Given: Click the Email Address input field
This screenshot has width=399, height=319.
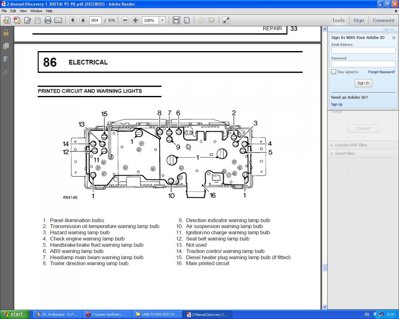Looking at the screenshot, I should click(x=363, y=50).
